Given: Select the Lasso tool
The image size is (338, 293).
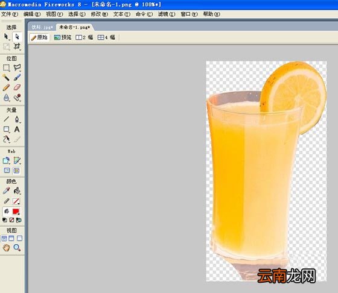Looking at the screenshot, I should coord(17,68).
